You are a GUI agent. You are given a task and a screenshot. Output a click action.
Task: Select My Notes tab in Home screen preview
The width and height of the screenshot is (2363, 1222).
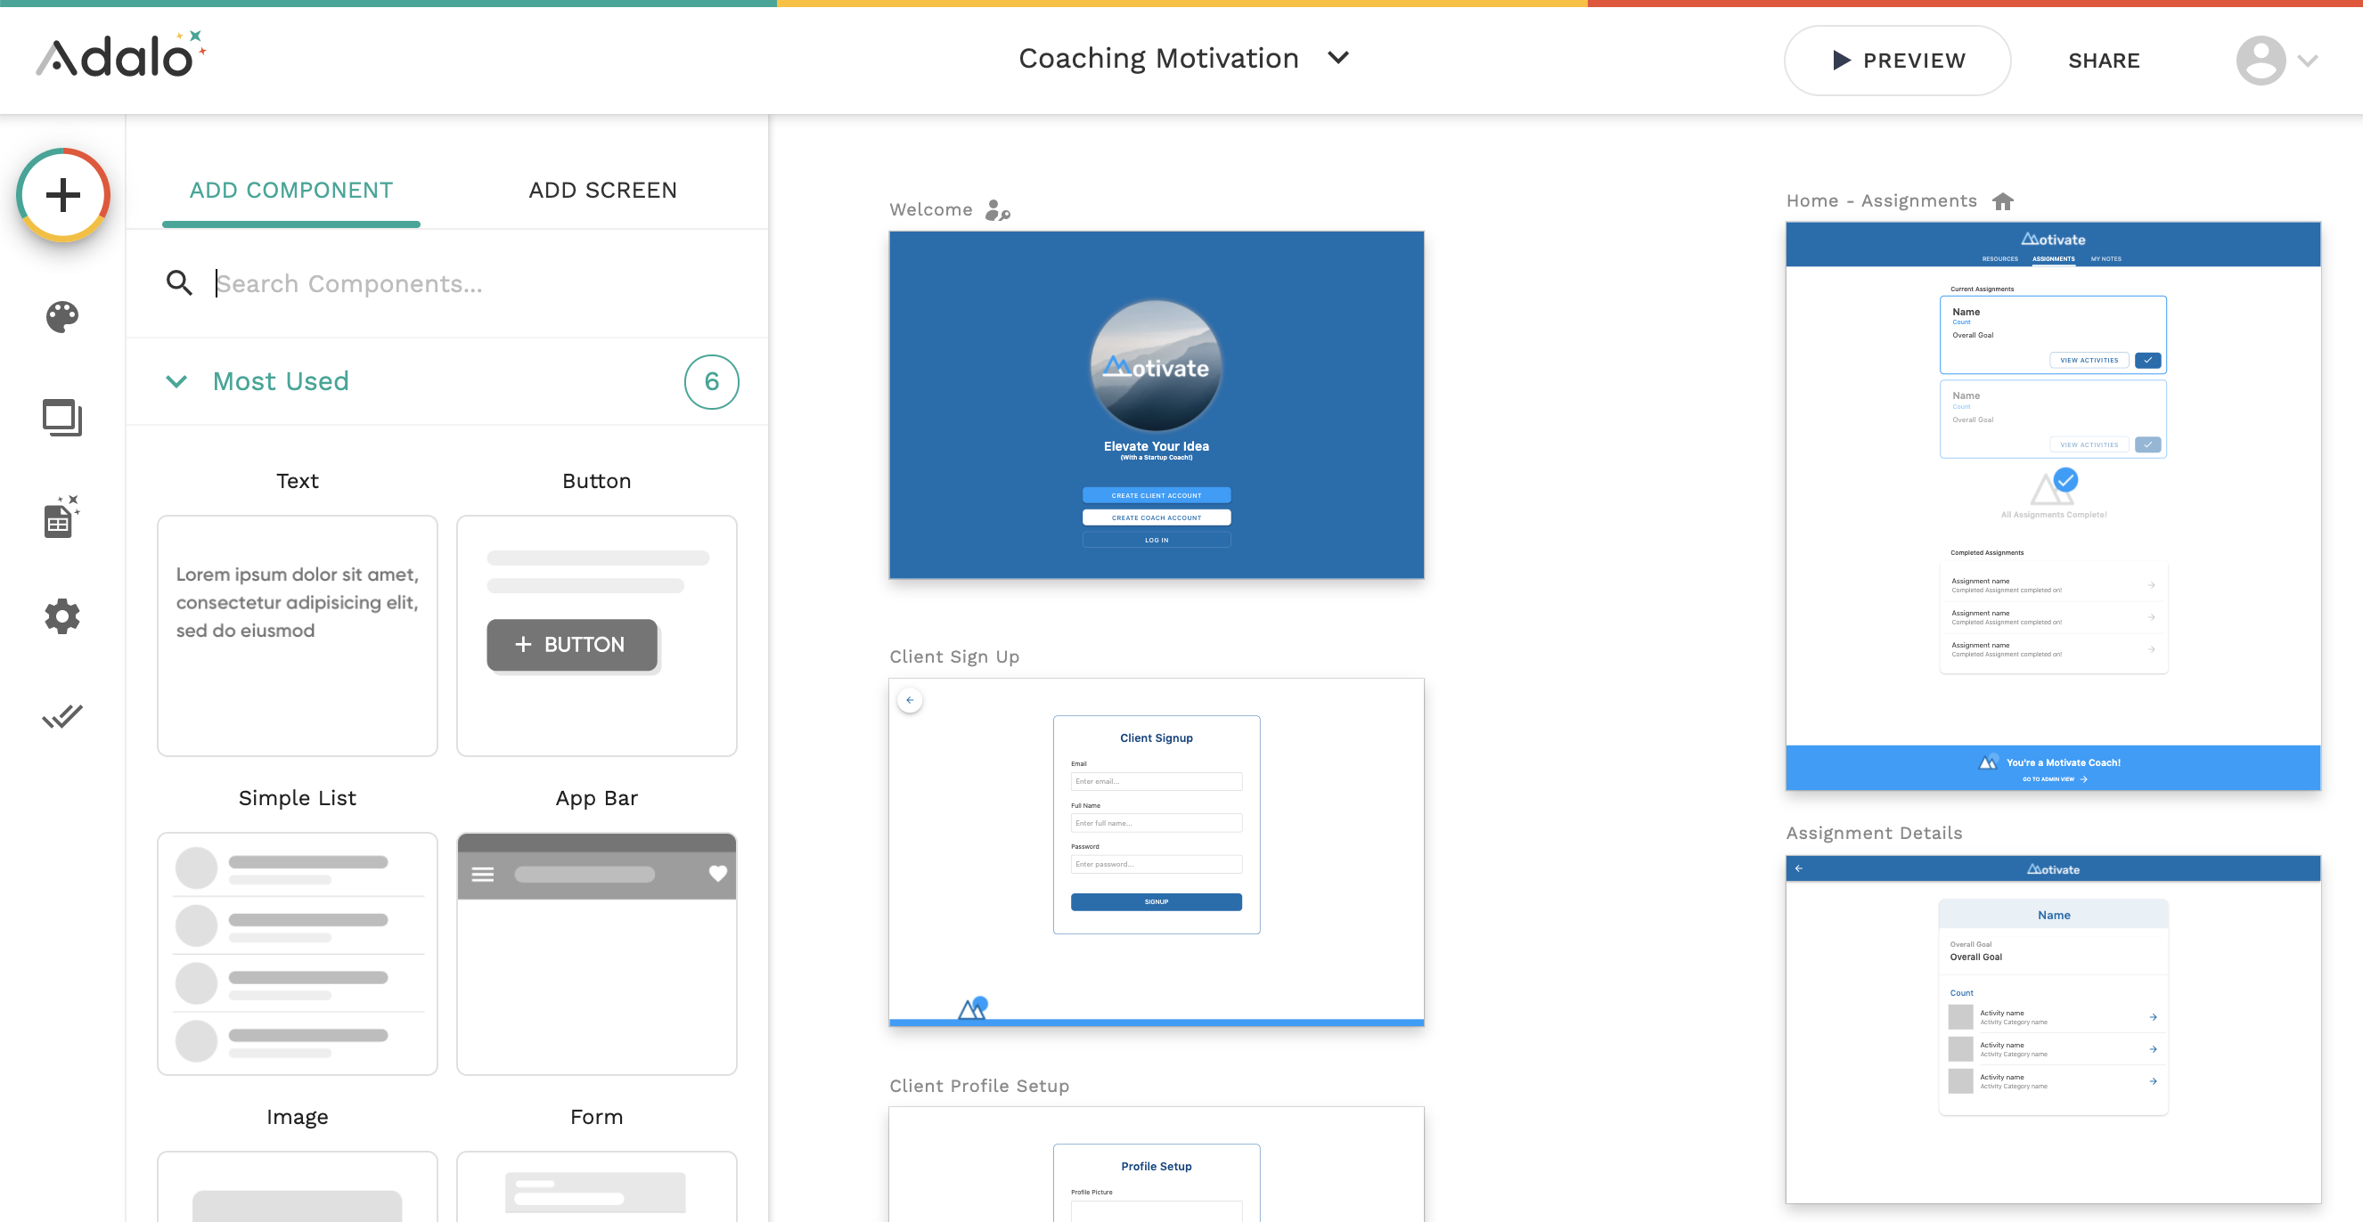click(x=2106, y=258)
